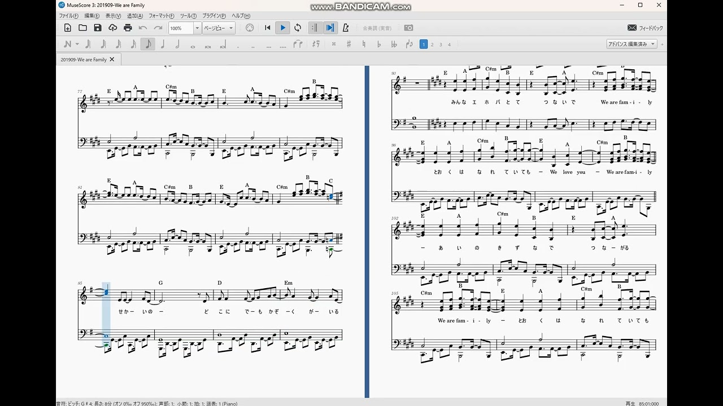This screenshot has height=406, width=723.
Task: Open the feedback link
Action: 645,28
